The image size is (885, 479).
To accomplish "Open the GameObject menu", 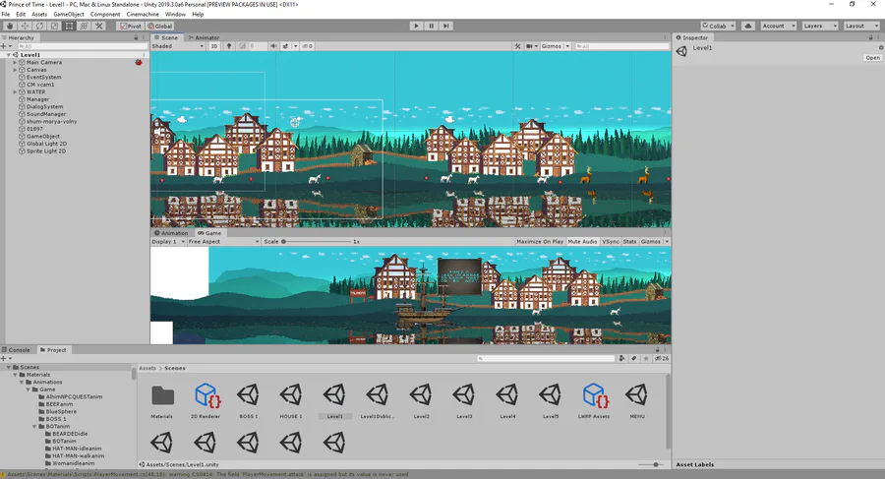I will (69, 14).
